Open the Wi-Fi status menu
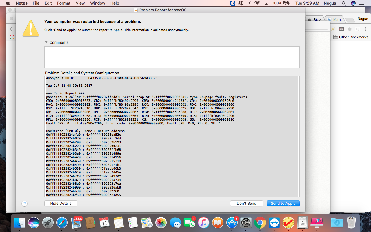 point(257,3)
